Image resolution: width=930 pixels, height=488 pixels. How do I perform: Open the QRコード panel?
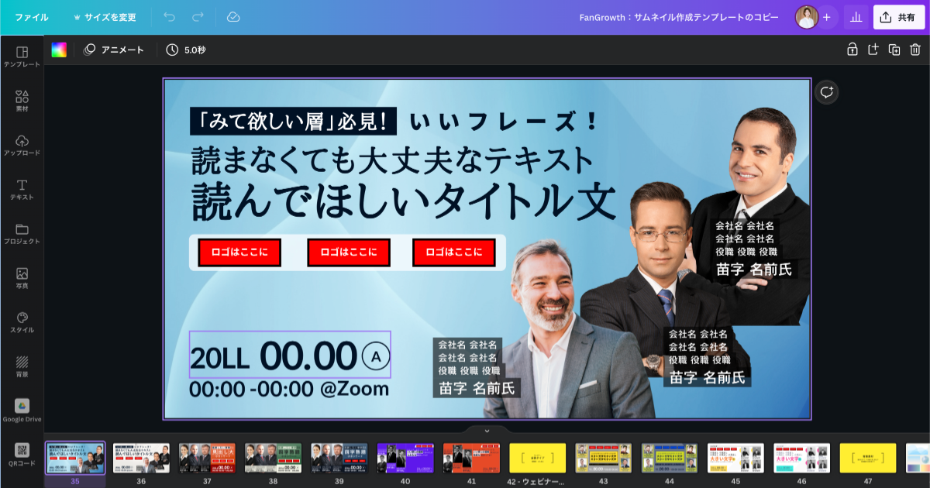pyautogui.click(x=22, y=455)
